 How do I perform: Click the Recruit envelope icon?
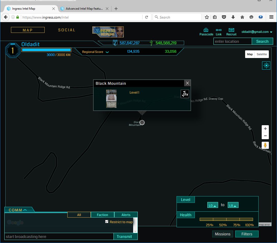coord(231,30)
